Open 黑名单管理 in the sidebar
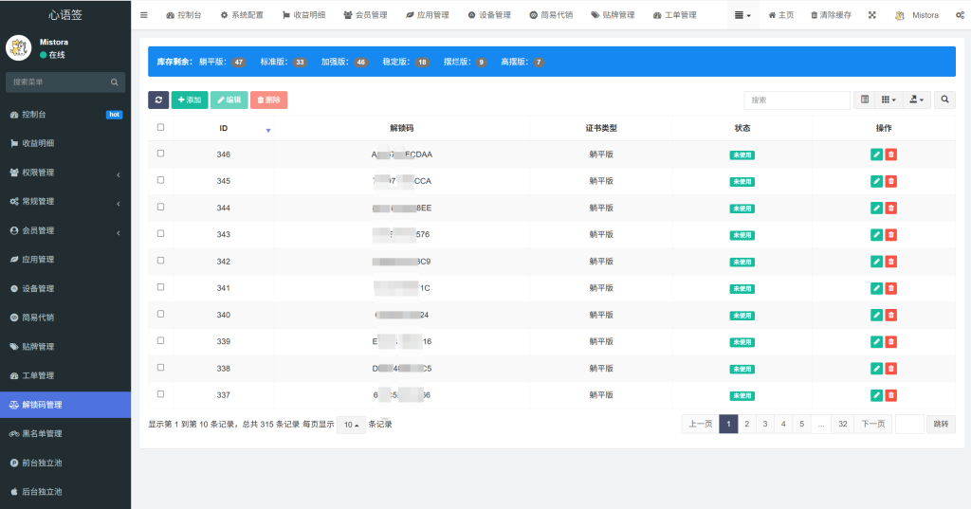 [x=65, y=433]
